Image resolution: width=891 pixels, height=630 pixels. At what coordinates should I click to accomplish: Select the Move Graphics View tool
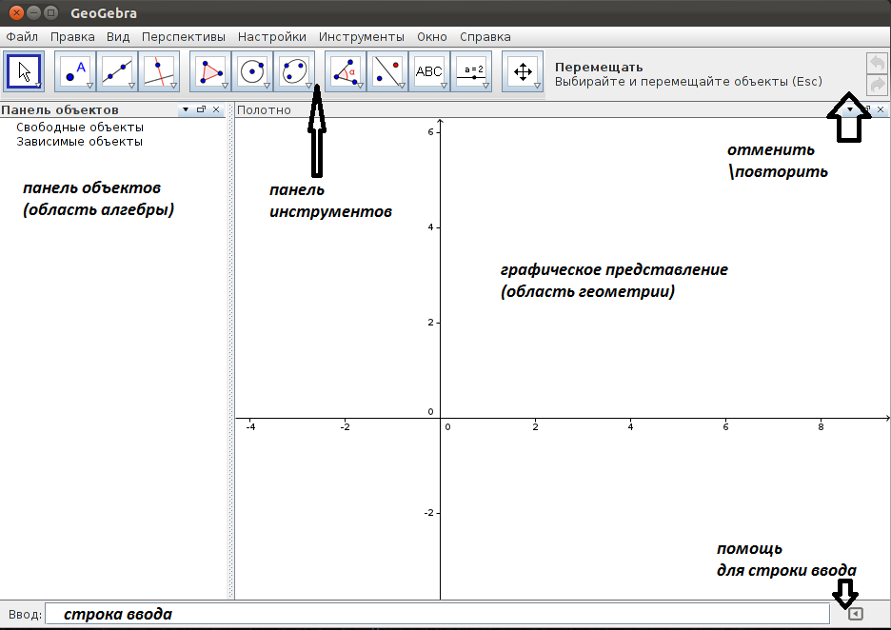(522, 71)
